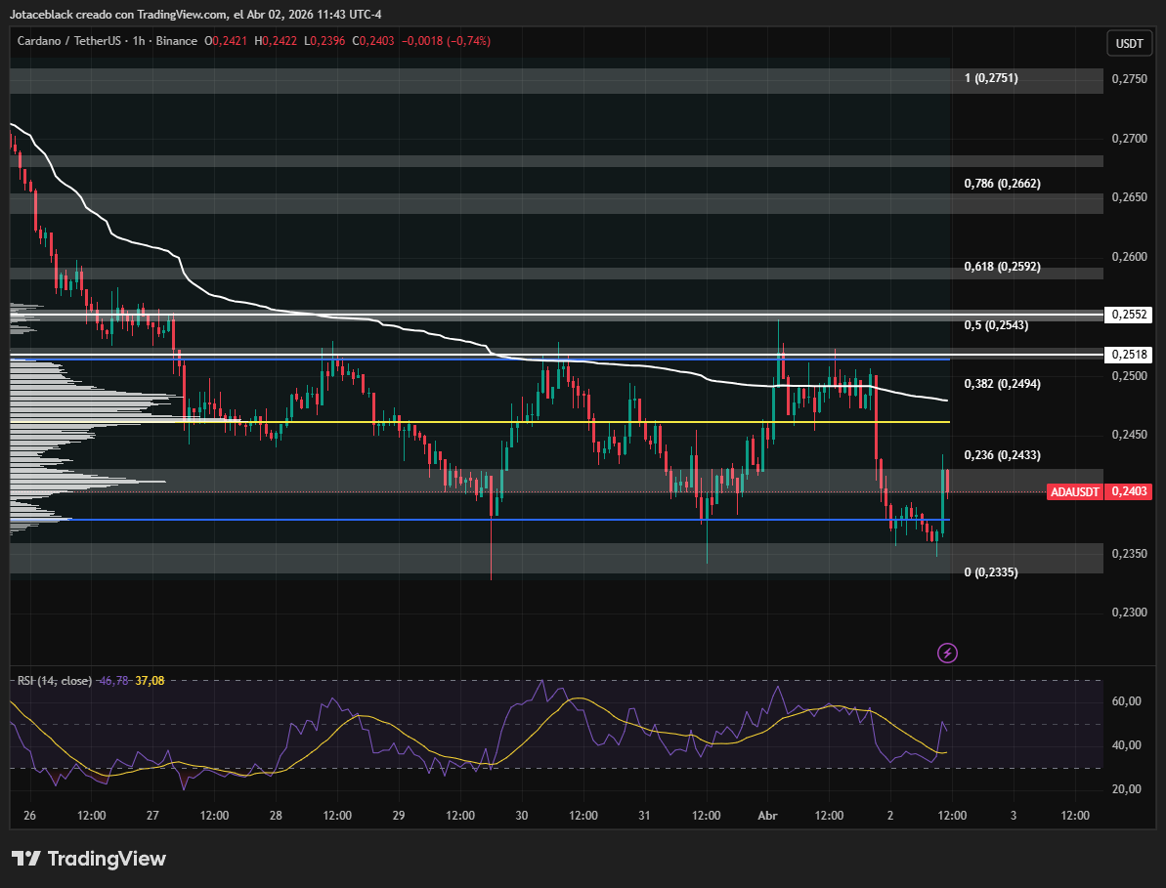The image size is (1166, 888).
Task: Click the Binance exchange label
Action: coord(176,41)
